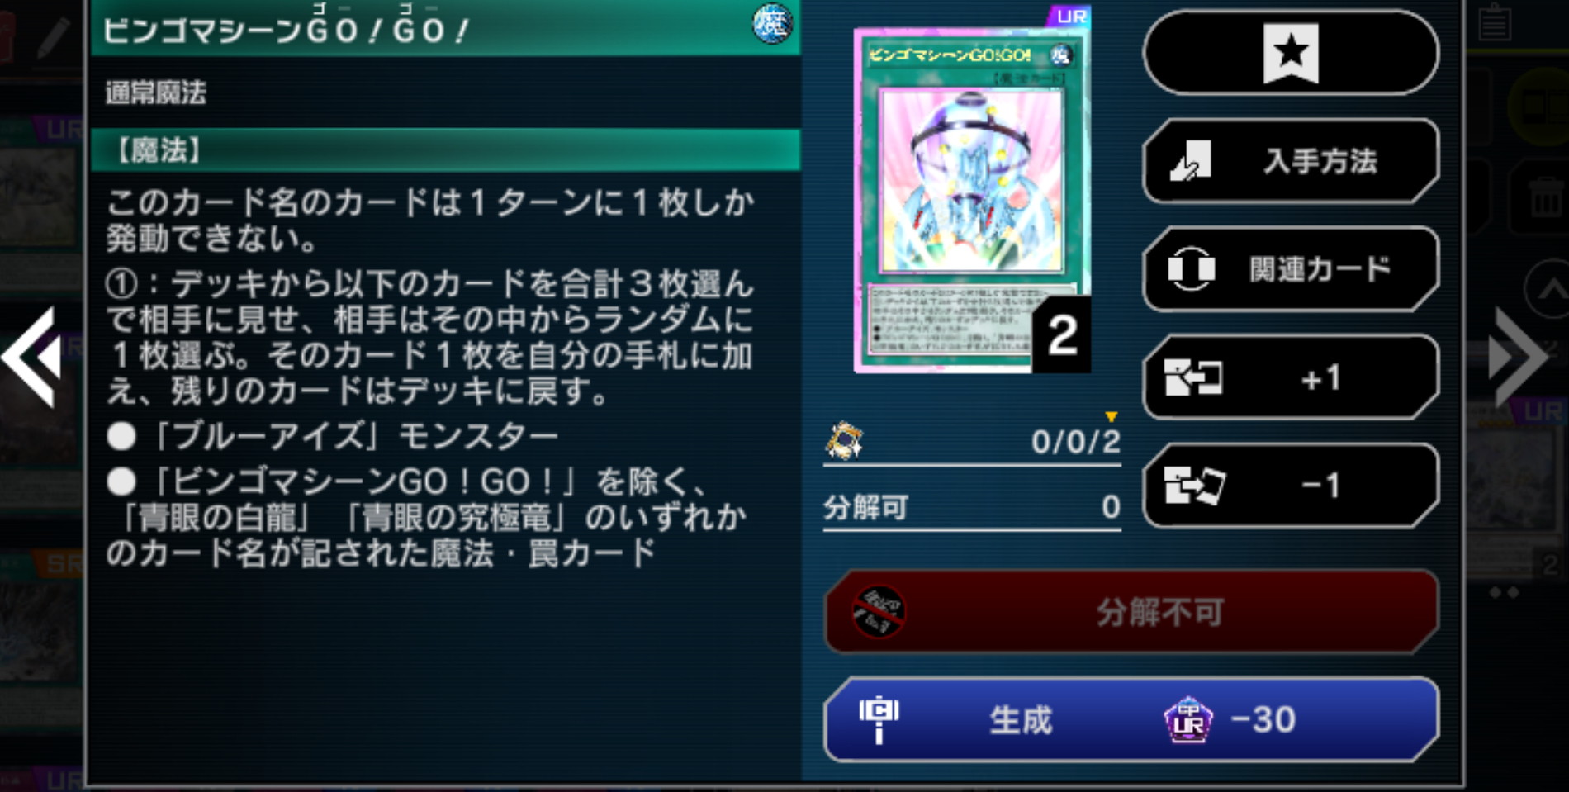This screenshot has width=1569, height=792.
Task: Tap the clipboard list icon top right
Action: [1495, 22]
